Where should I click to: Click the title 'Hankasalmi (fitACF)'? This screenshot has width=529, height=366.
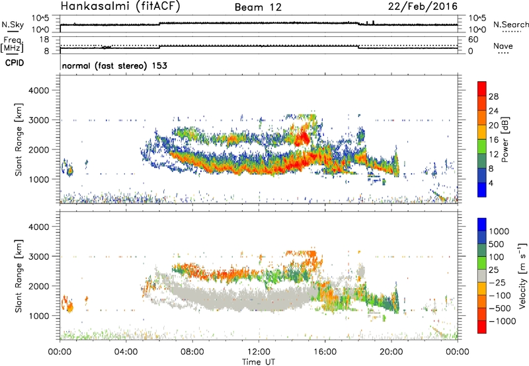click(120, 7)
